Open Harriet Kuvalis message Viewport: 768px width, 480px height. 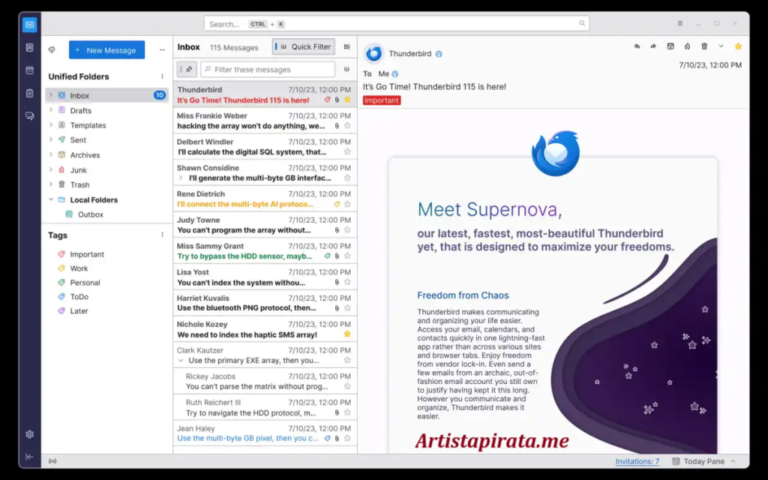(x=265, y=303)
